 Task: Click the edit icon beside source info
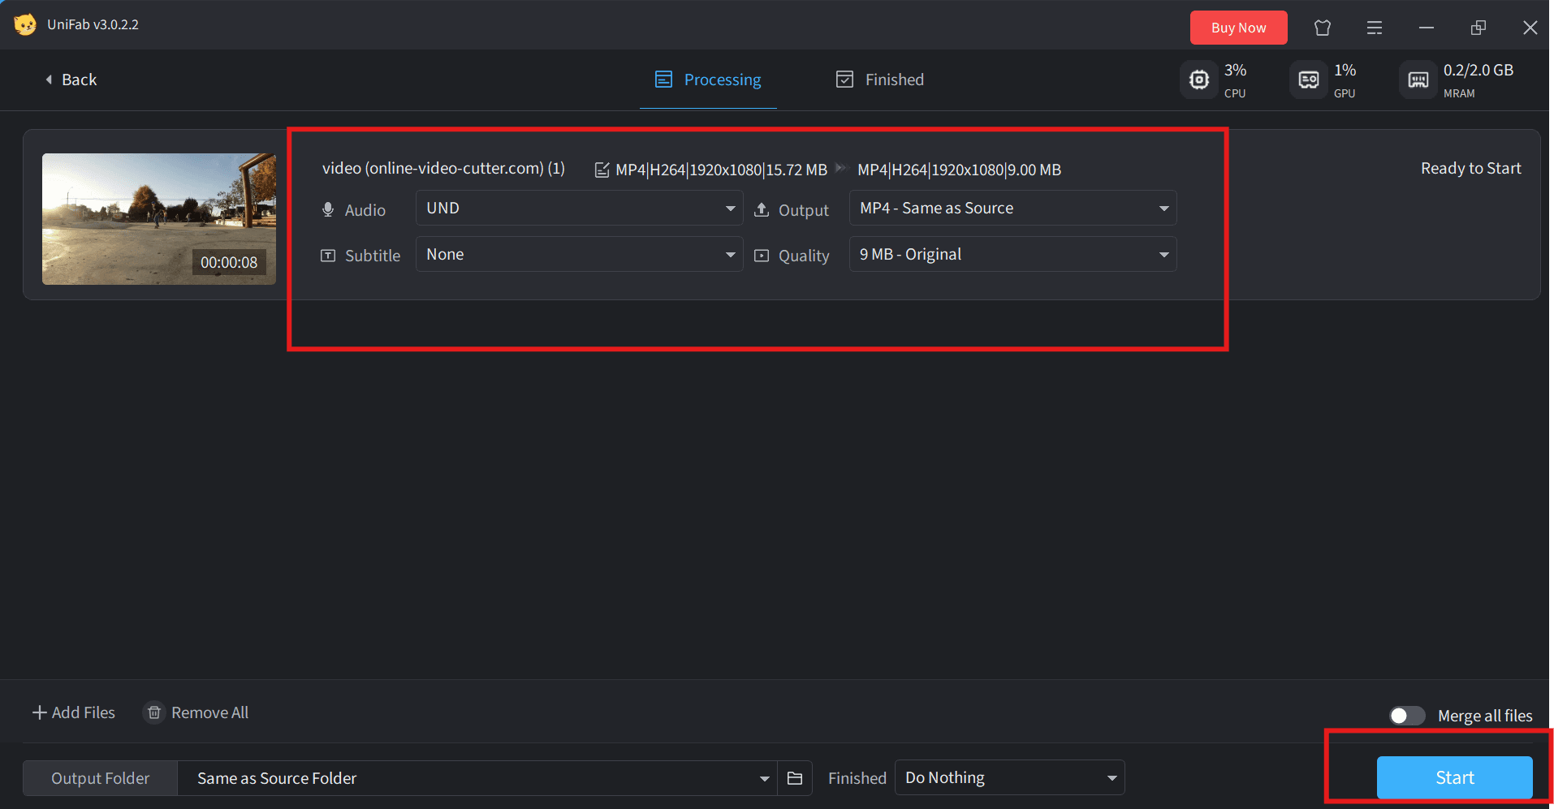point(602,170)
